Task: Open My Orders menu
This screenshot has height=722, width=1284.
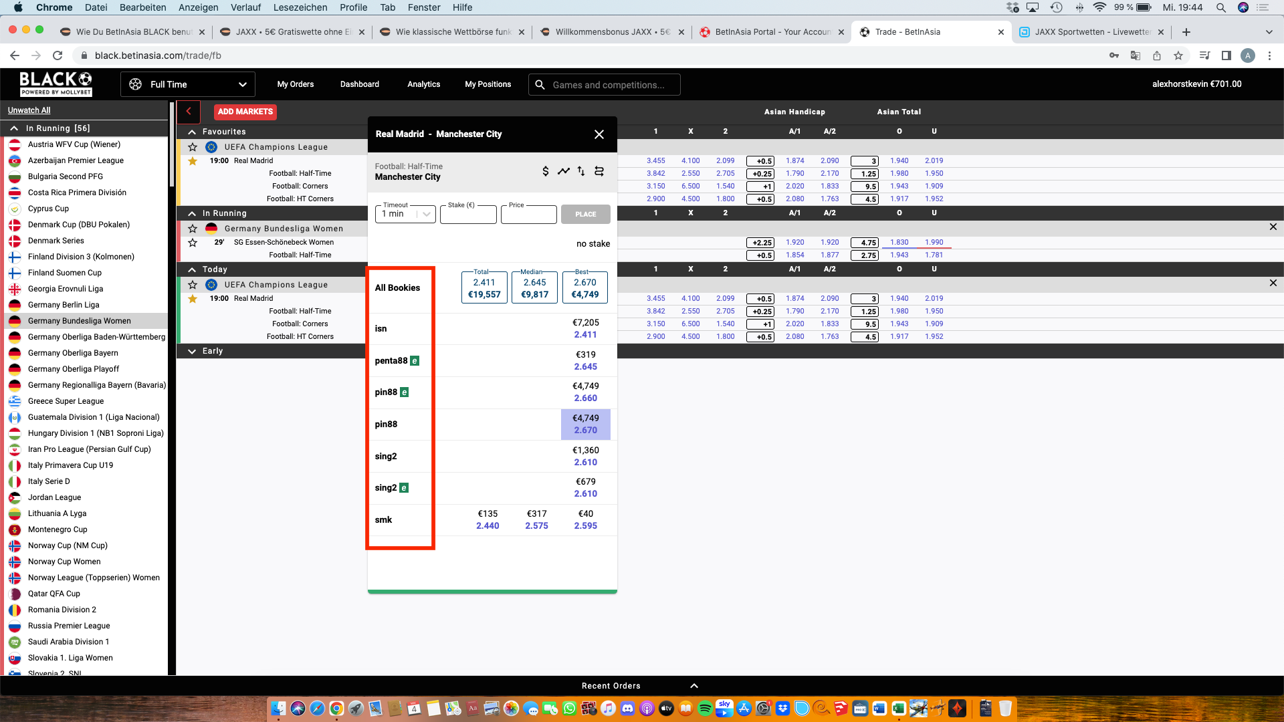Action: (296, 84)
